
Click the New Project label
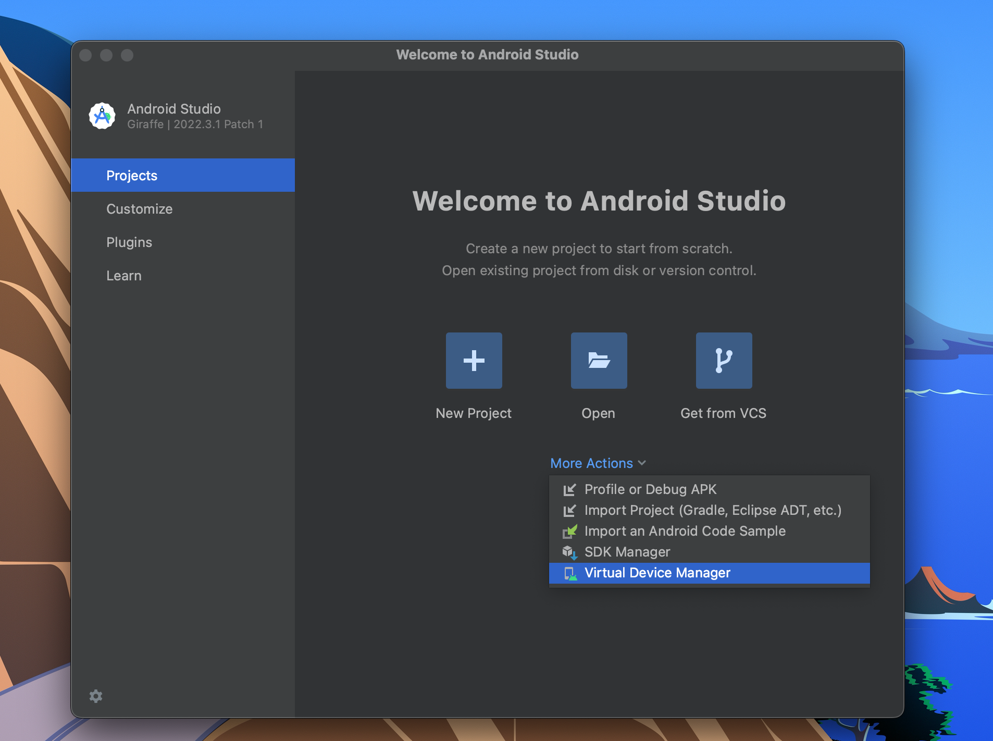point(474,413)
